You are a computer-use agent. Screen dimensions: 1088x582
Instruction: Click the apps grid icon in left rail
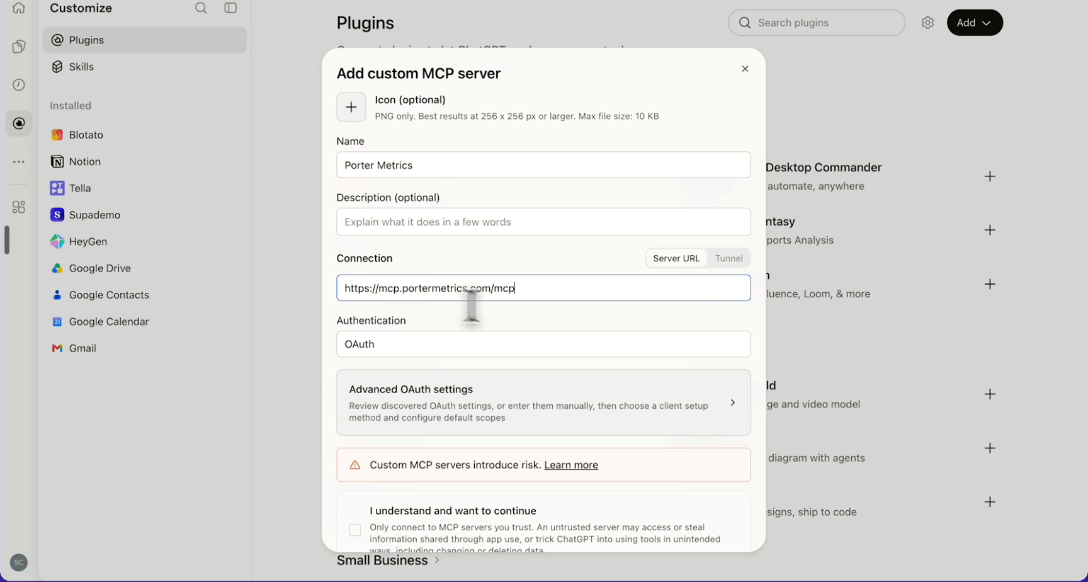tap(19, 207)
